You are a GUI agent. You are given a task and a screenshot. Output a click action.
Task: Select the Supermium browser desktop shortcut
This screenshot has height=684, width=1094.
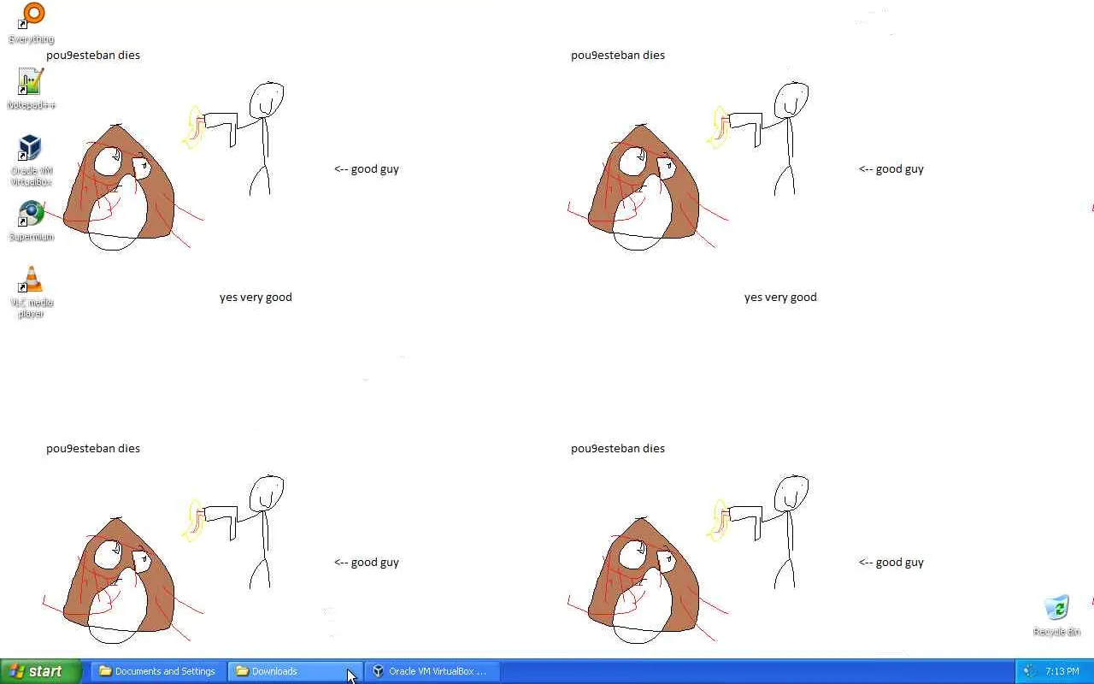coord(32,221)
